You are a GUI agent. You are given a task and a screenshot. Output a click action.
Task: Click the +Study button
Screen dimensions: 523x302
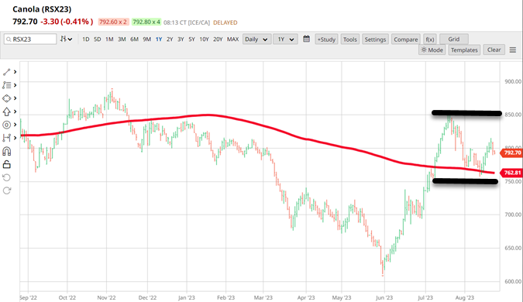(326, 39)
